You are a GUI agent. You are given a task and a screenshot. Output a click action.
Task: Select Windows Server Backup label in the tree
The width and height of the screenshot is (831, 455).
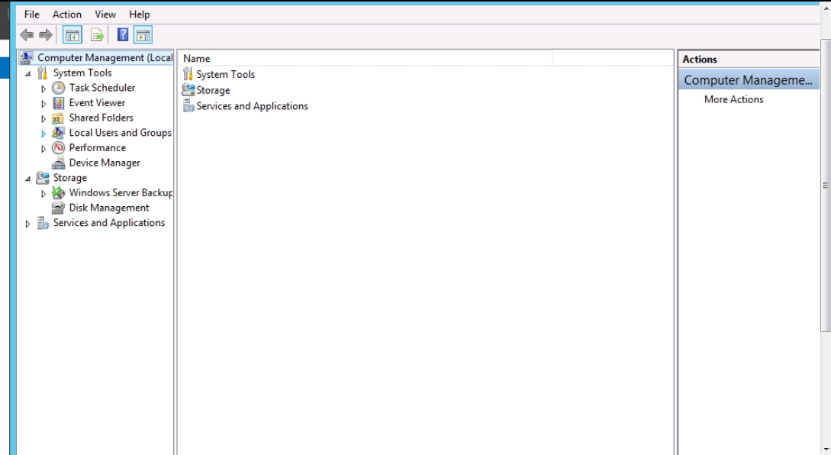(x=121, y=192)
